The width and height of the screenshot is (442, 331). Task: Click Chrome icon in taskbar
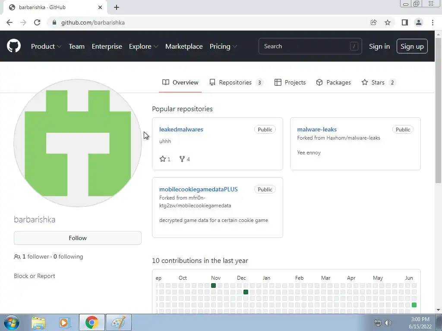[92, 323]
